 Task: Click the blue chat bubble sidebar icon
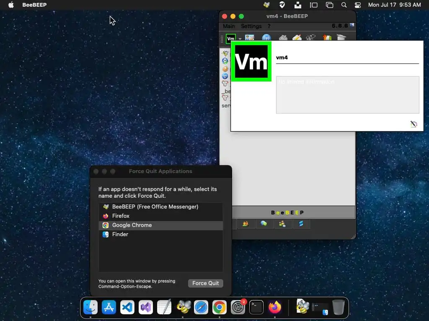[x=225, y=61]
